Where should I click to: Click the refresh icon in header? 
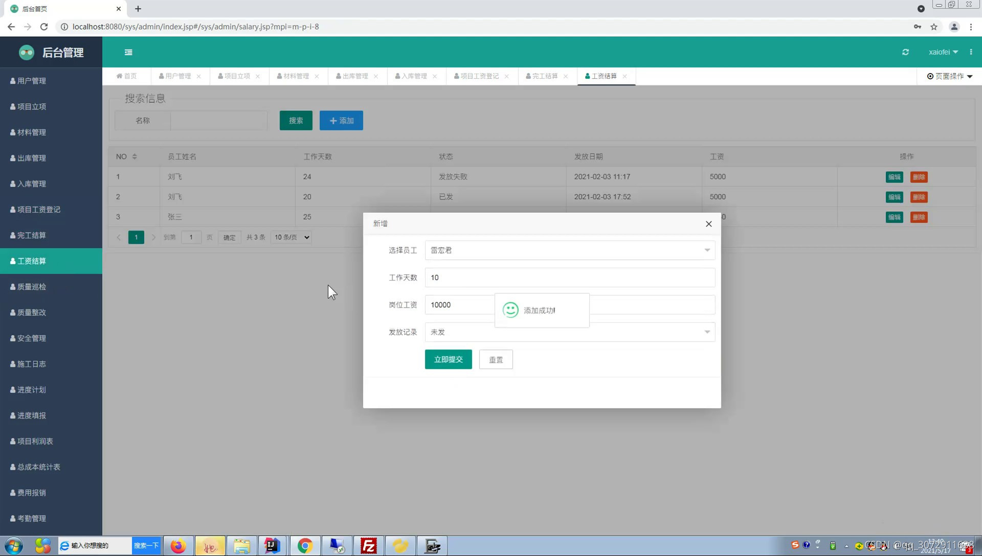(905, 52)
